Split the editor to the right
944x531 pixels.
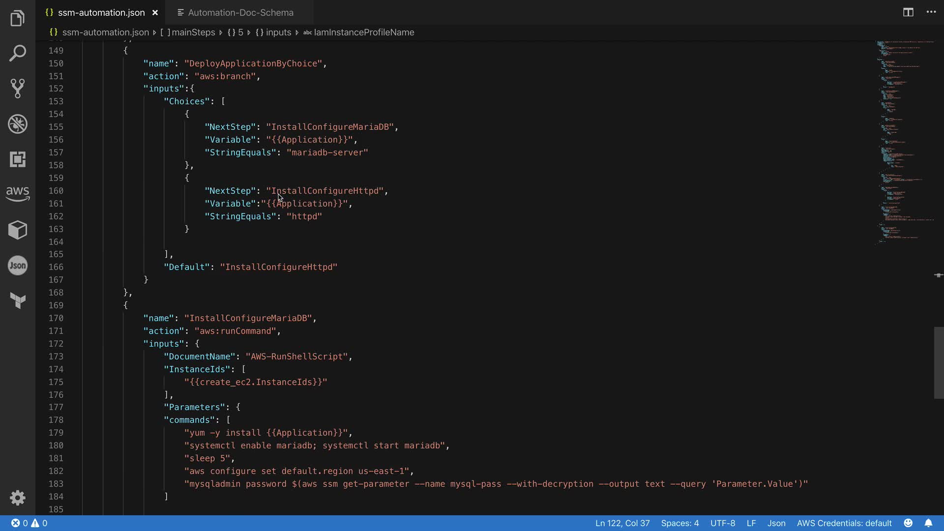908,12
